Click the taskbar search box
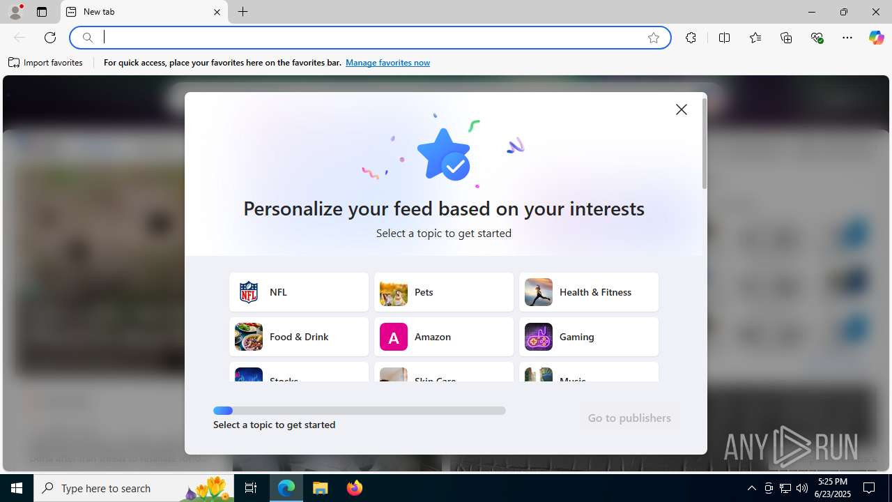 [134, 488]
